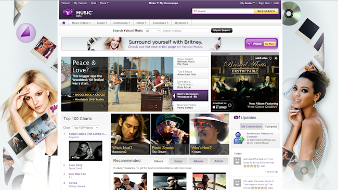338x190 pixels.
Task: Click the Web Search button
Action: point(266,11)
